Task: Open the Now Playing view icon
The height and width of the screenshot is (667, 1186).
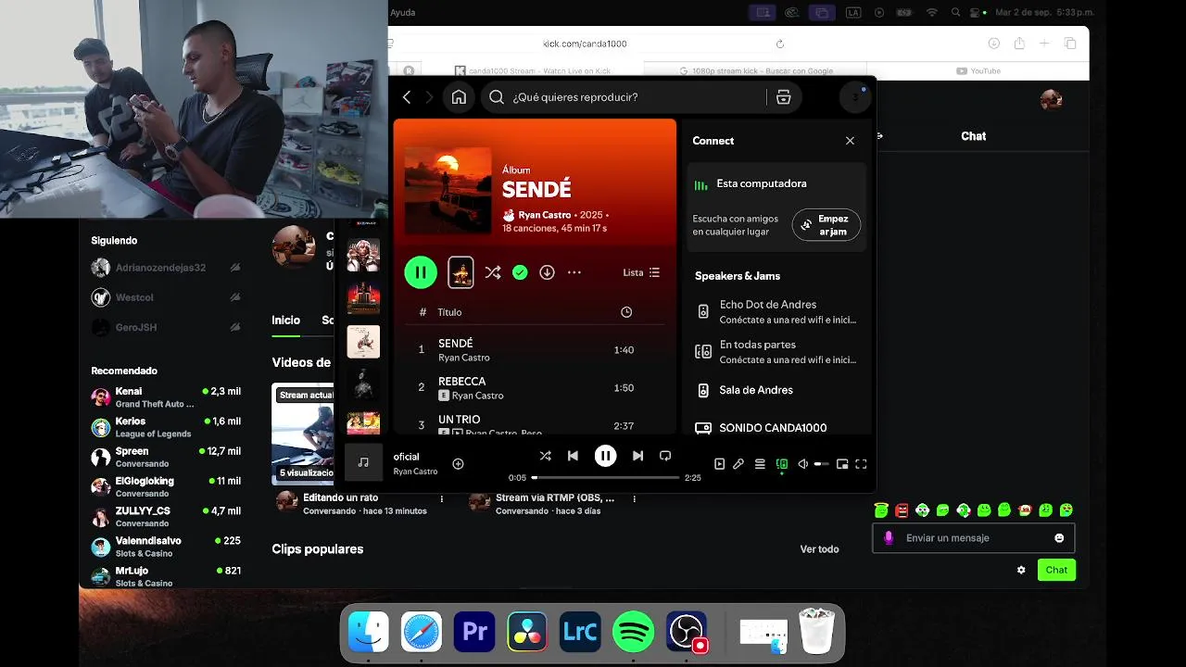Action: point(719,464)
